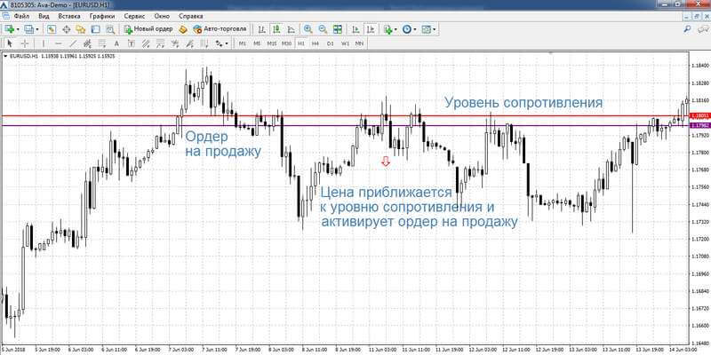711x355 pixels.
Task: Open the Сервис menu
Action: [134, 16]
